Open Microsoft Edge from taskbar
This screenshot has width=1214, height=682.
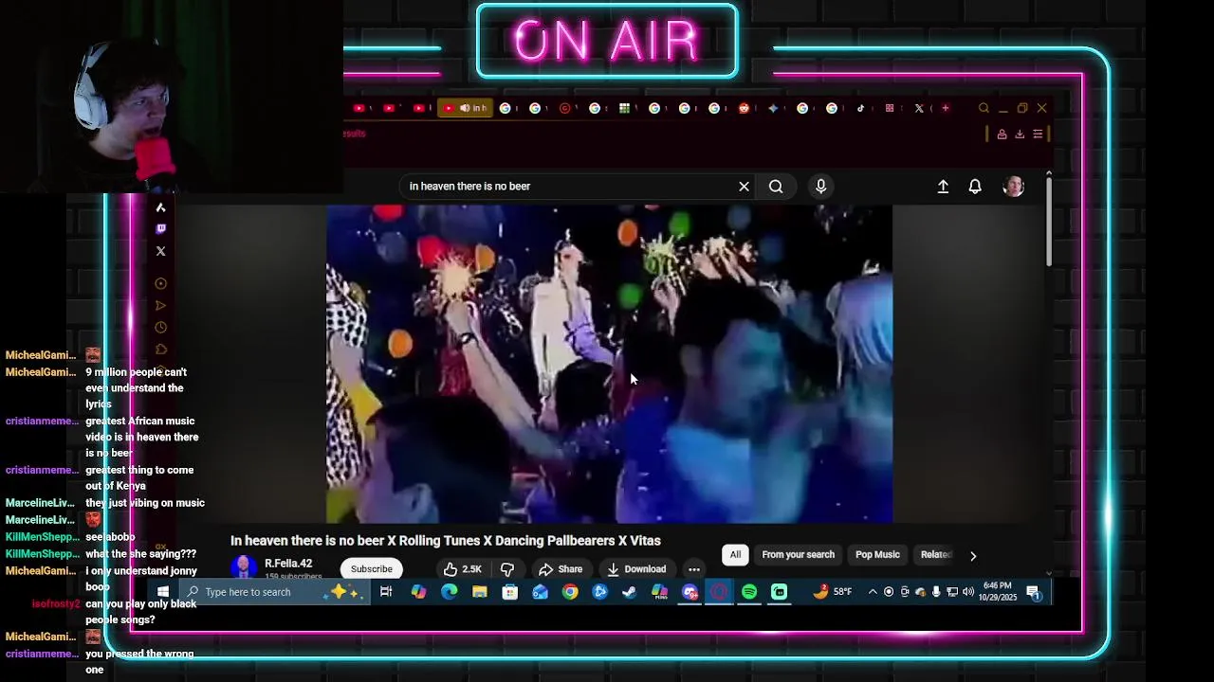449,592
